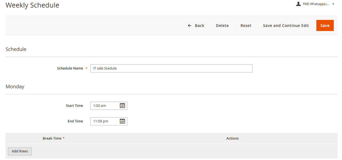This screenshot has height=160, width=342.
Task: Click the user account avatar icon
Action: tap(298, 4)
